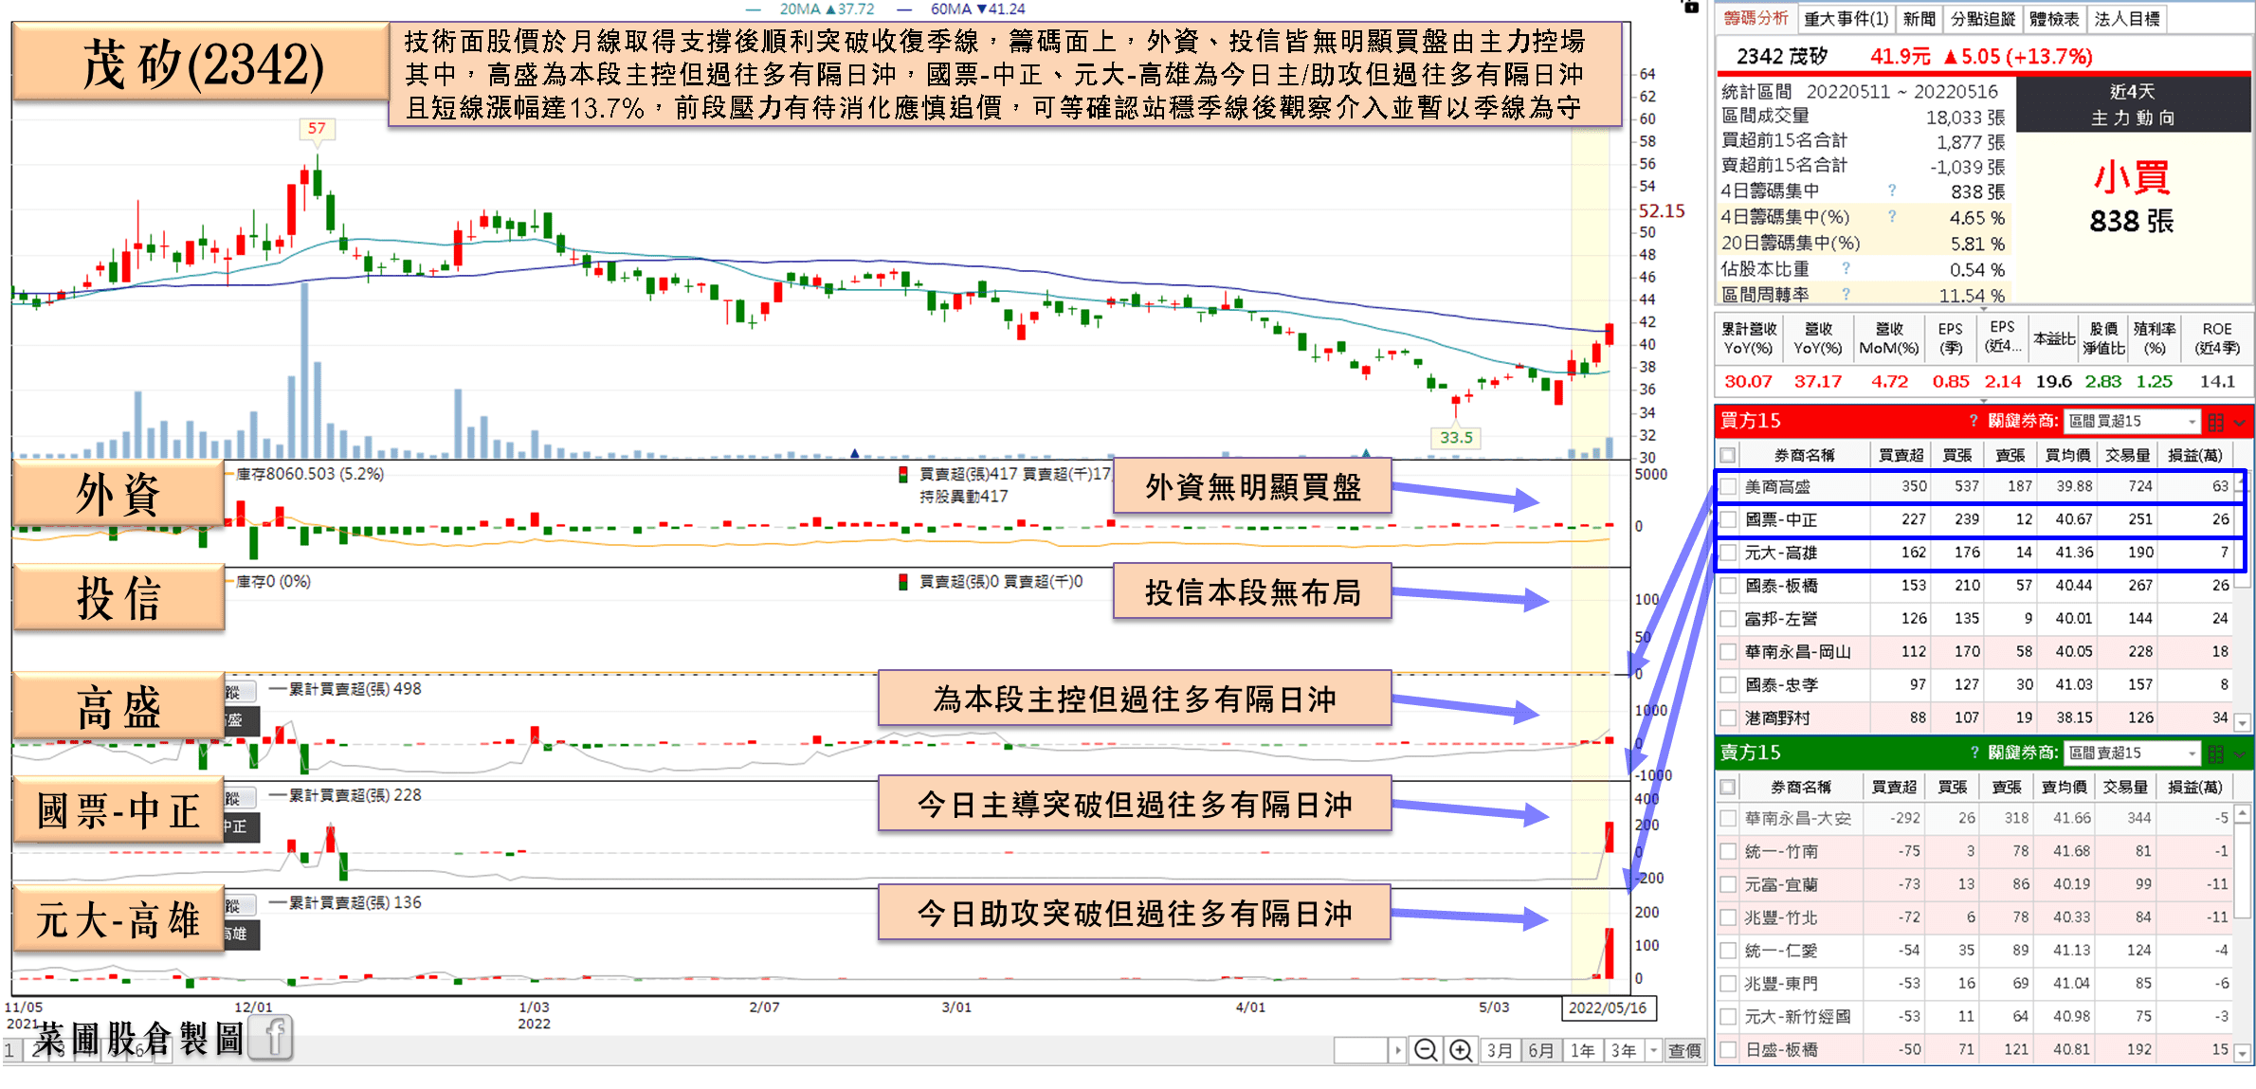
Task: Open the 區間賣超15 key broker dropdown
Action: [2132, 753]
